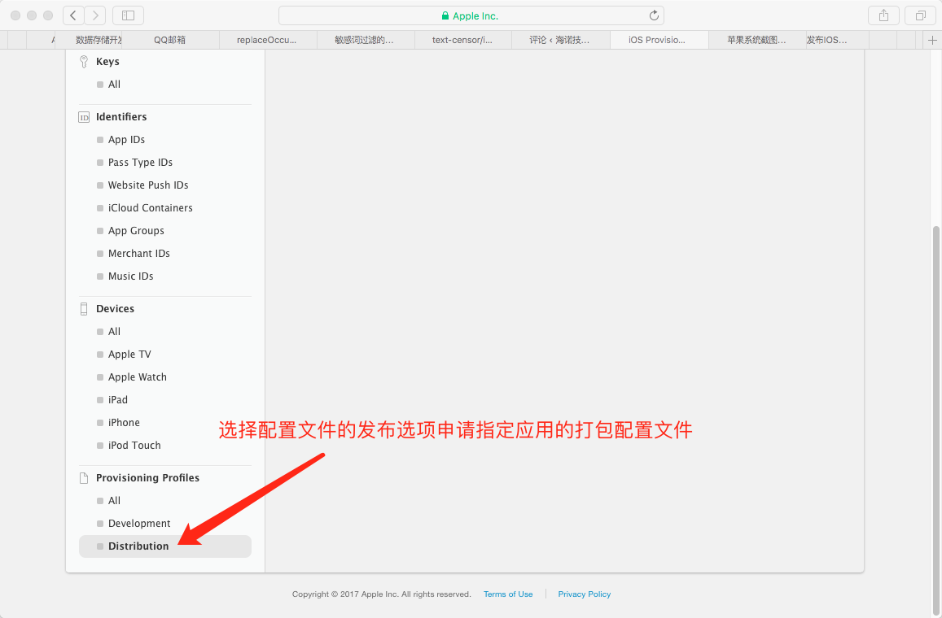This screenshot has height=618, width=942.
Task: Open the 敏感词过滤的... tab
Action: pos(365,40)
